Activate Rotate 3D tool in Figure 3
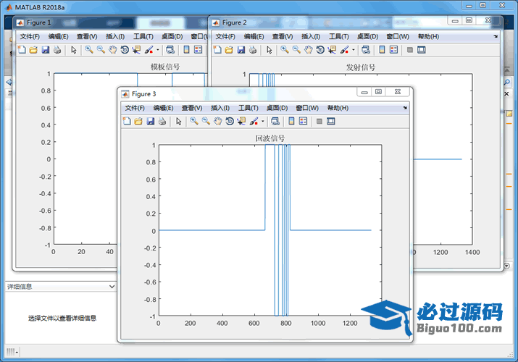This screenshot has height=362, width=518. pos(229,122)
